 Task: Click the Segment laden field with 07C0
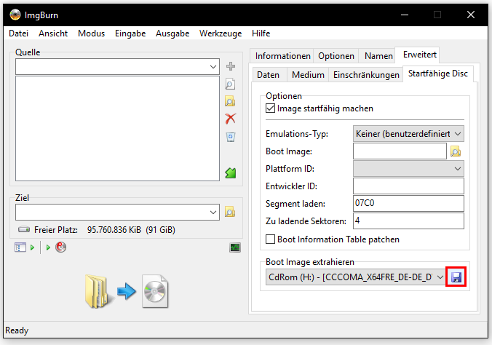point(408,203)
